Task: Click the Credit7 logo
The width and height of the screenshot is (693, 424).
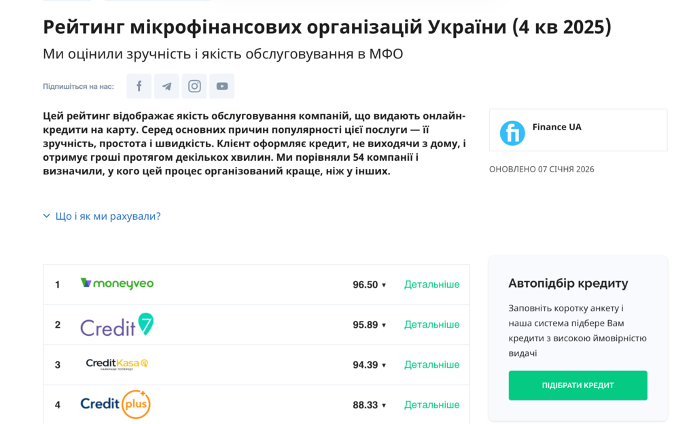Action: tap(117, 325)
